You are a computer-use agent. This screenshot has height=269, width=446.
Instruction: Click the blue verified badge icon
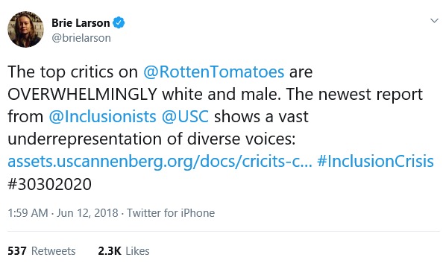point(119,22)
